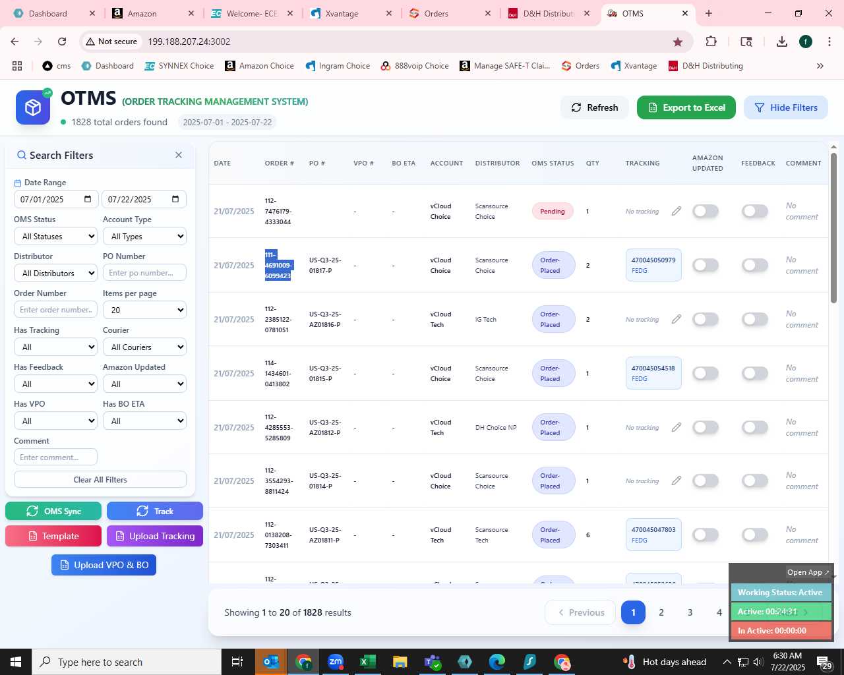The height and width of the screenshot is (675, 844).
Task: Open the bookmarks apps grid icon
Action: tap(17, 66)
